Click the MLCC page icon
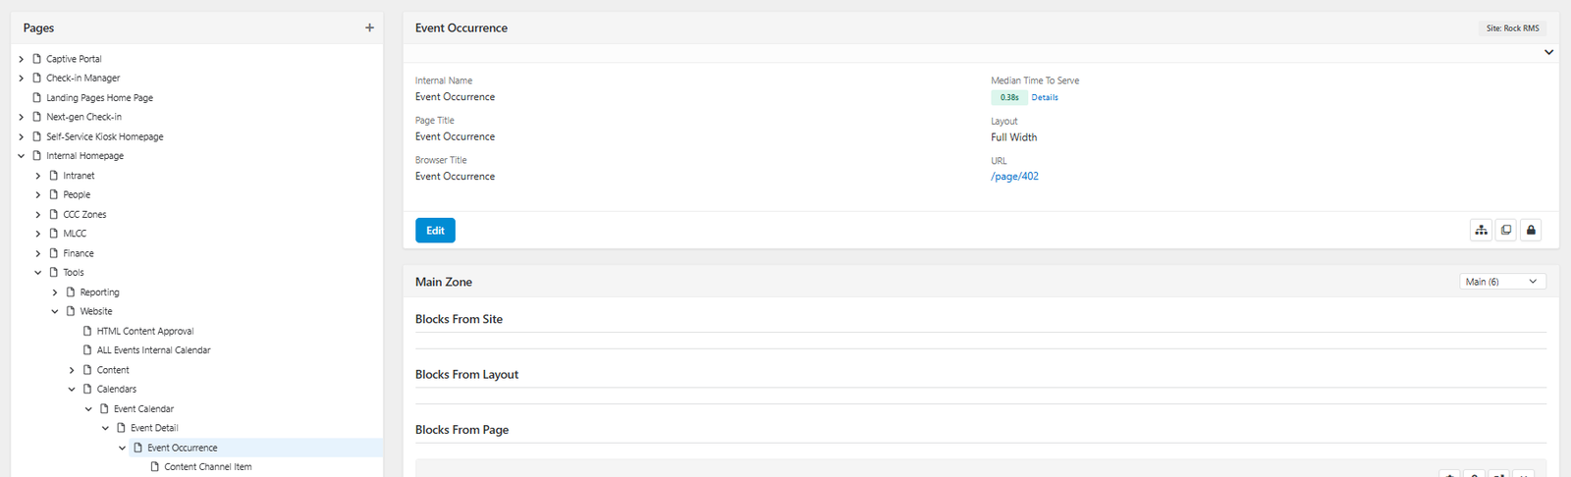This screenshot has width=1571, height=477. 54,234
